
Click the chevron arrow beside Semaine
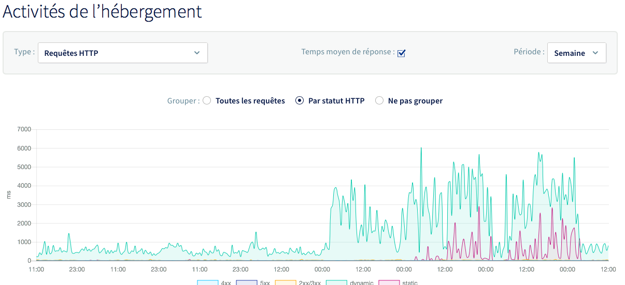[595, 53]
